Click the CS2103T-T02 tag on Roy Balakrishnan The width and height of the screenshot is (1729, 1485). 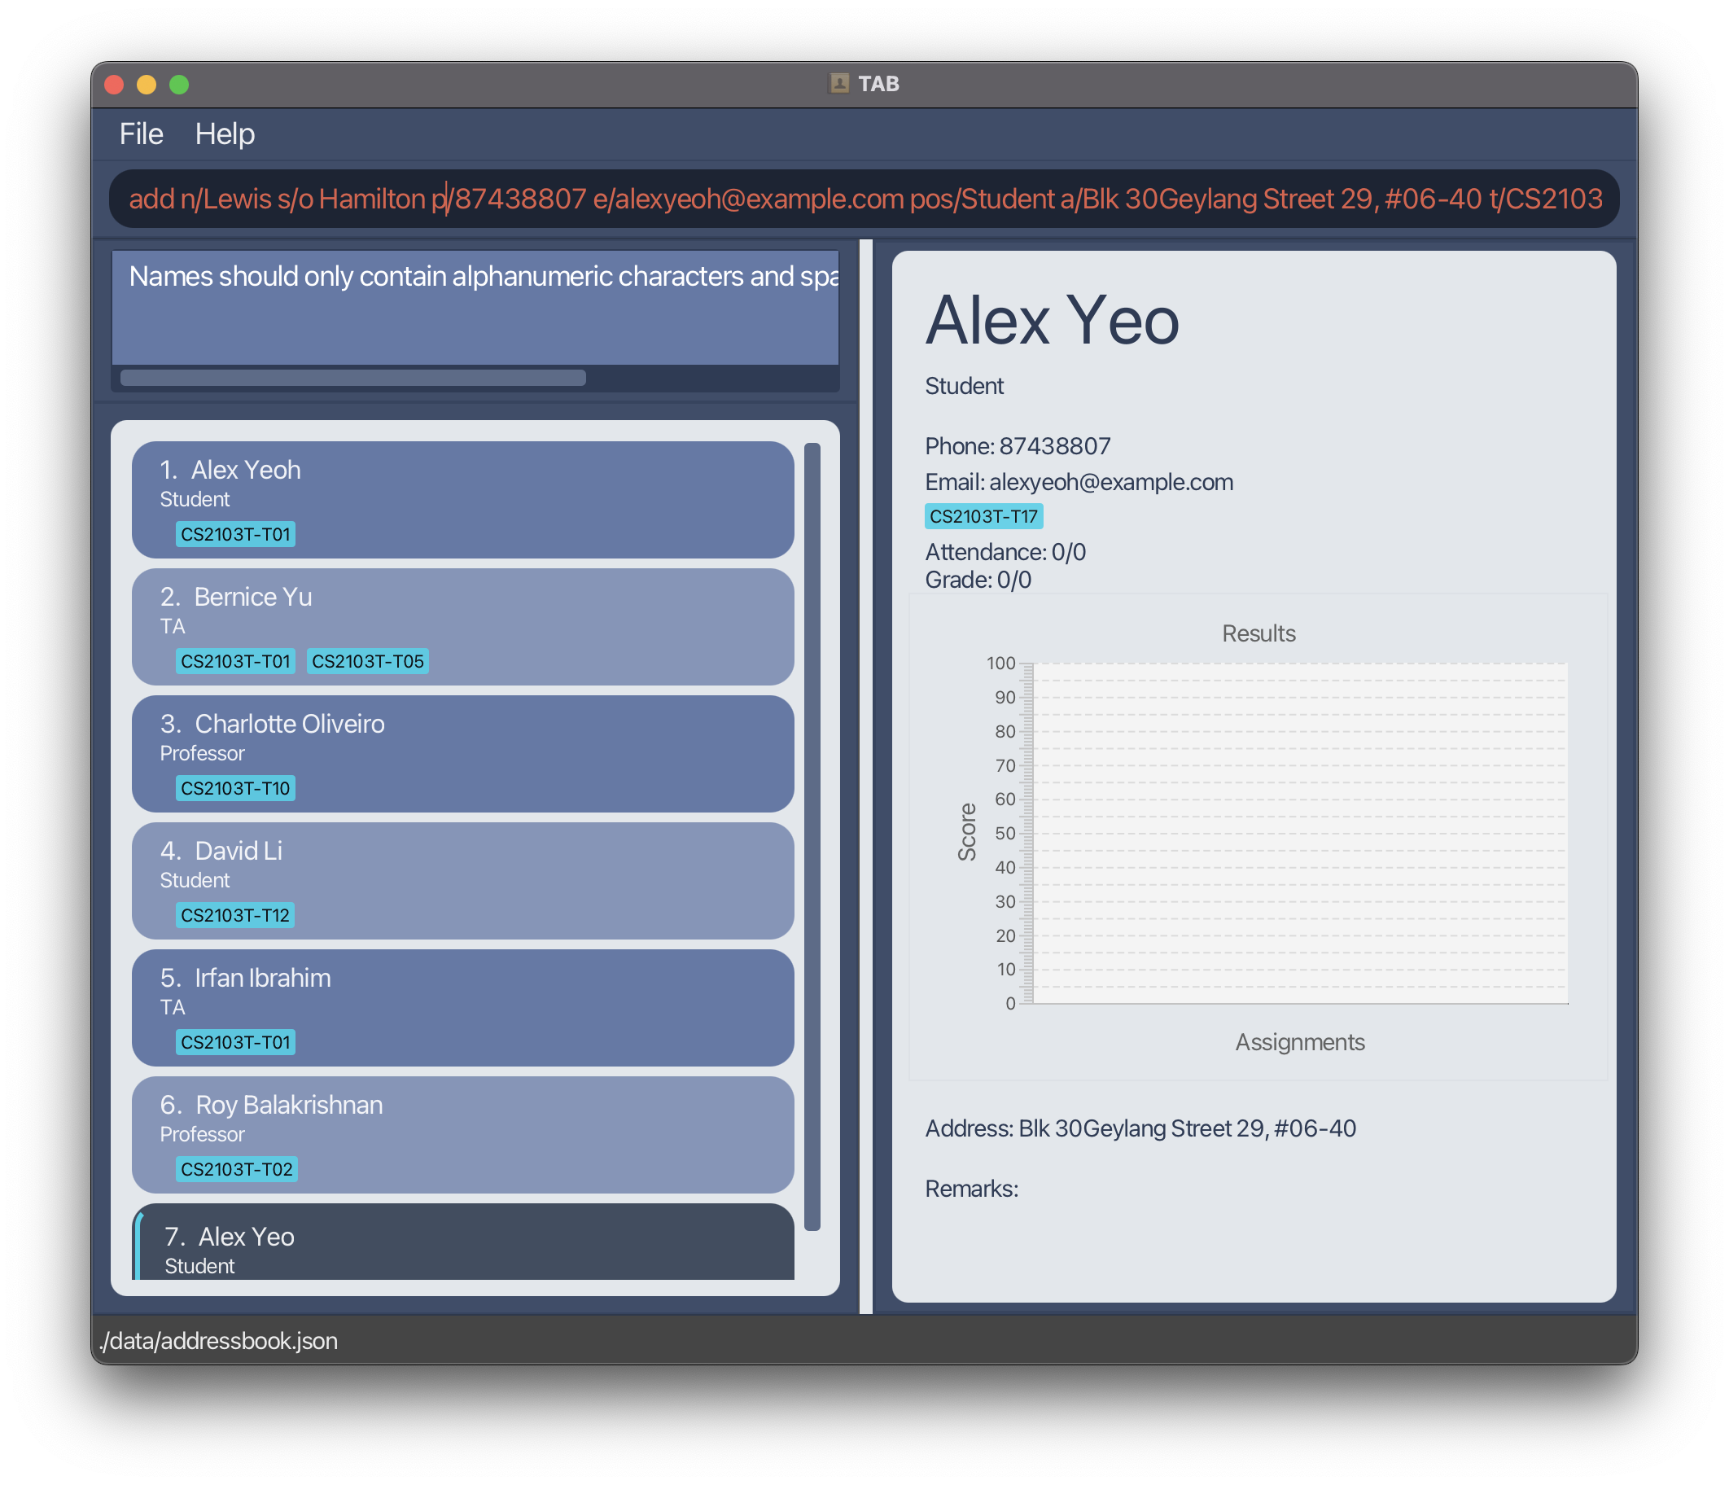tap(237, 1168)
